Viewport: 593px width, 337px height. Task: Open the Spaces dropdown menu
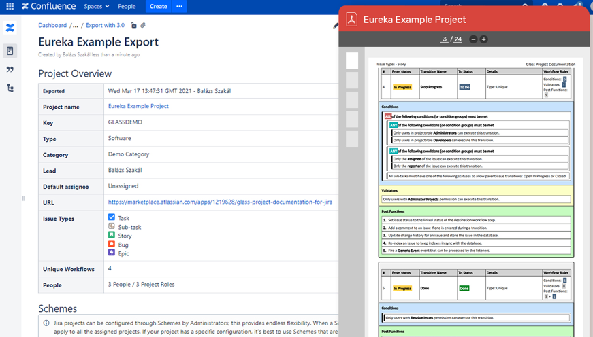tap(97, 6)
